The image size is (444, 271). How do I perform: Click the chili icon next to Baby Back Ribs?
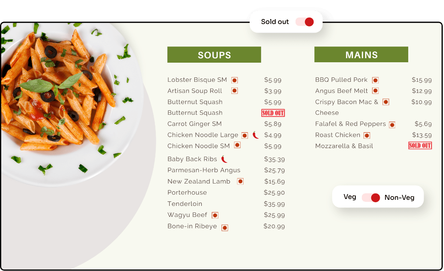coord(224,159)
